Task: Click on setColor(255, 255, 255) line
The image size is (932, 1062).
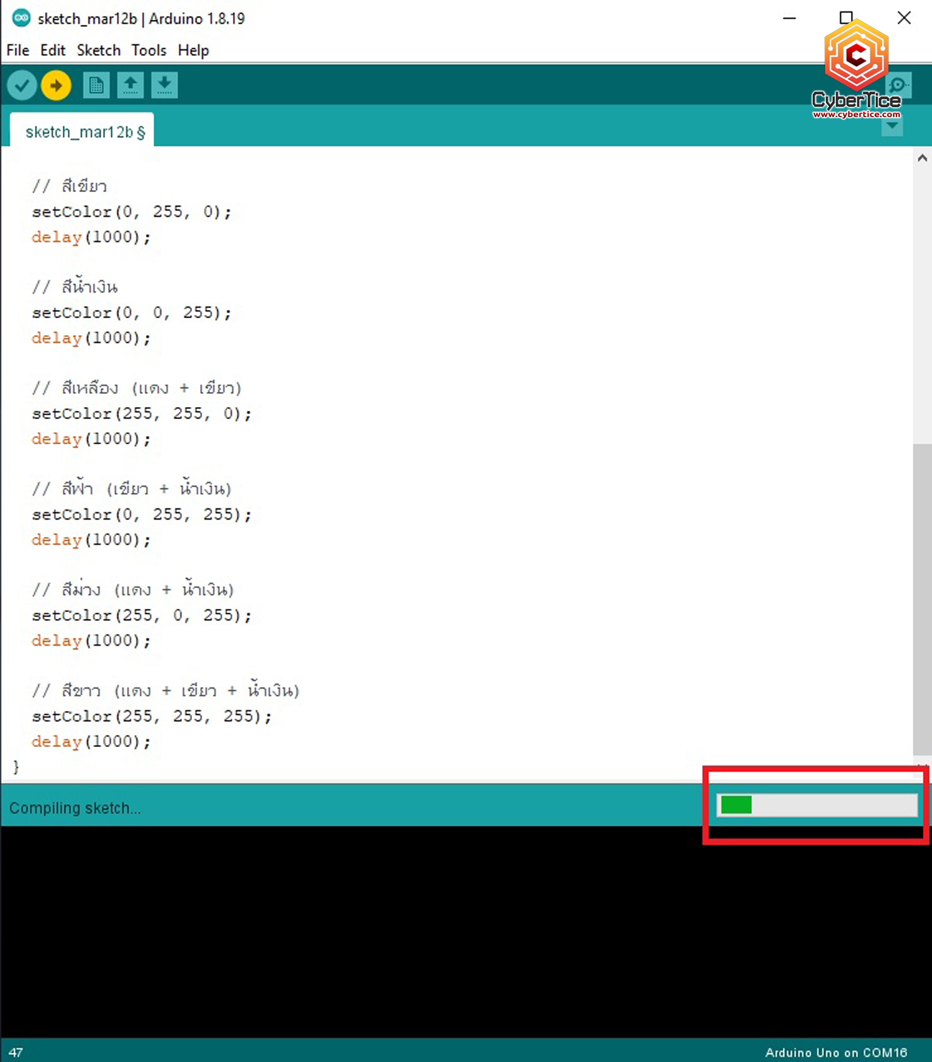Action: point(152,716)
